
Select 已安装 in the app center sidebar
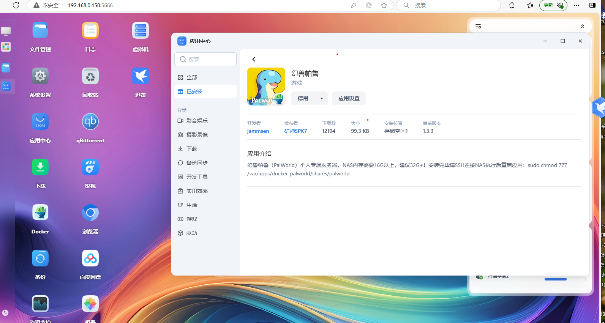pos(205,91)
